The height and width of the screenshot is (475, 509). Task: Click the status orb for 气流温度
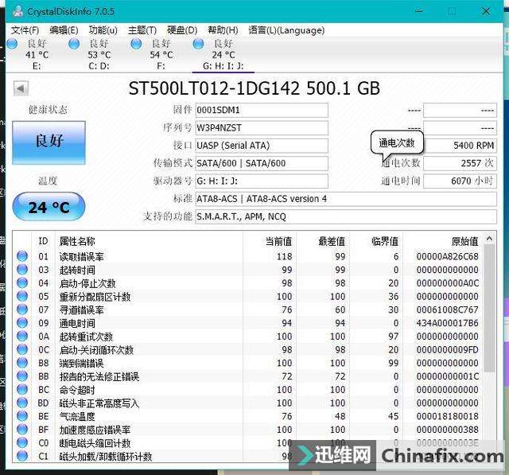click(x=22, y=416)
